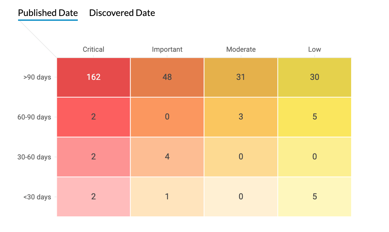Click the Moderate 30-60 days cell

click(241, 157)
